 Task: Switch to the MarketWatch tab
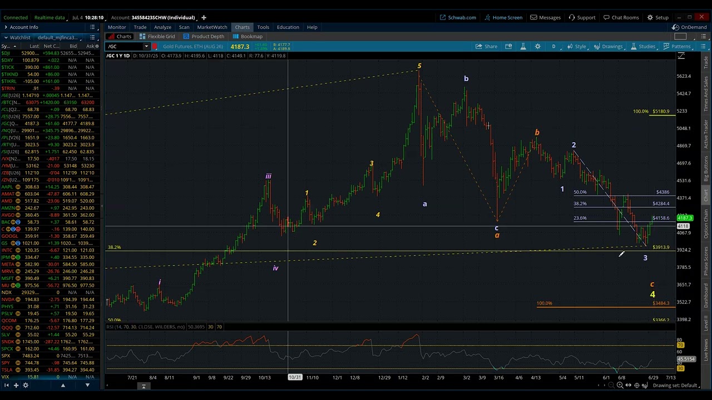click(212, 27)
